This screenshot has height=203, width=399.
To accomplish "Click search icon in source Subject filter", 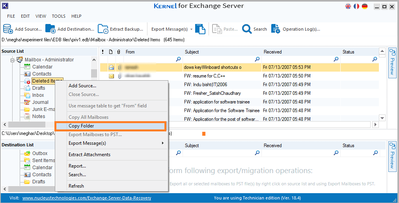I will [x=257, y=59].
